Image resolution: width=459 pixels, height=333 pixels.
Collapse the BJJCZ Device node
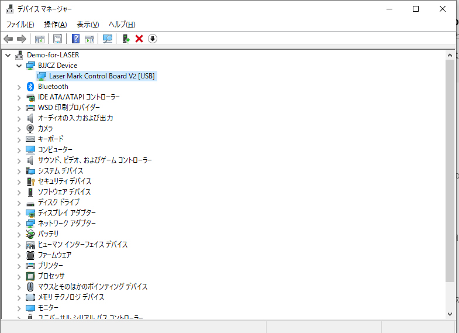(19, 66)
